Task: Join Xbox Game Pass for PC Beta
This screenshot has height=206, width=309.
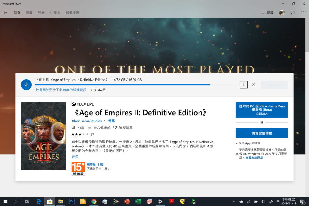Action: pyautogui.click(x=262, y=110)
